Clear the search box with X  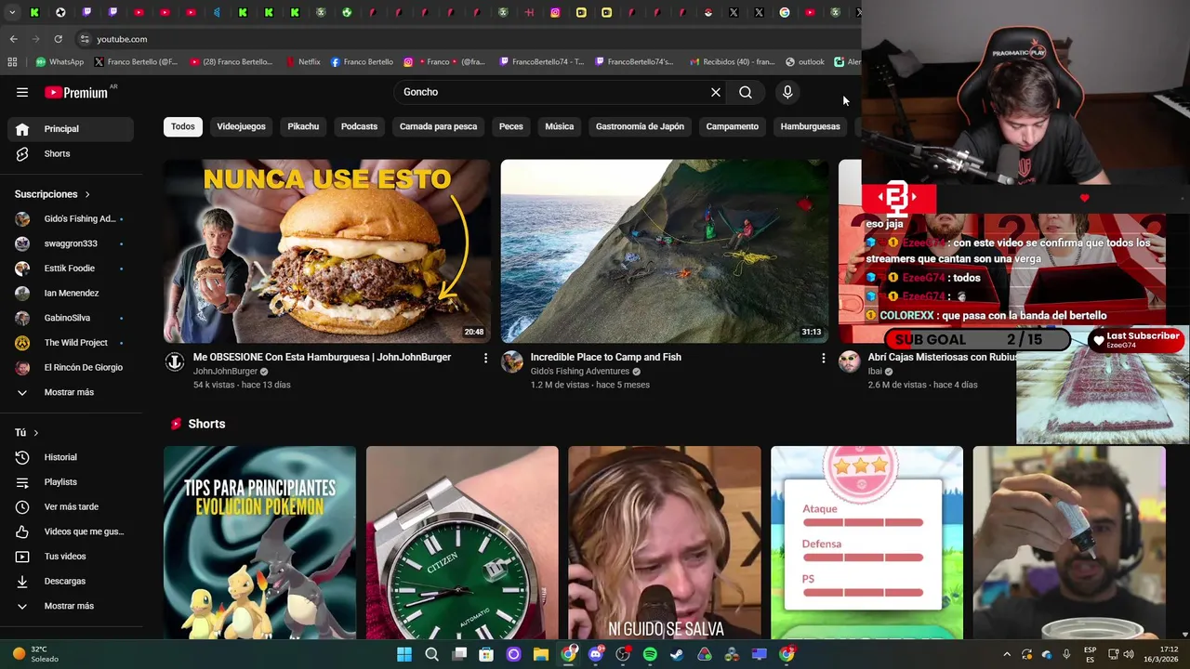(716, 92)
